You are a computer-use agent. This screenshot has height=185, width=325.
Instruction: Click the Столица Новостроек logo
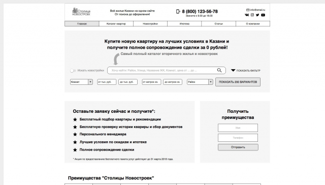pyautogui.click(x=81, y=12)
